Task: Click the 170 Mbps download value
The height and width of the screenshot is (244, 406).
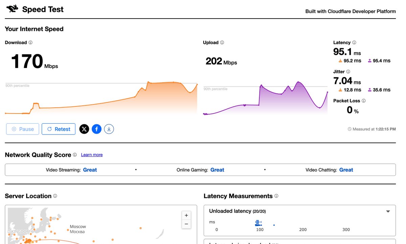Action: 35,62
